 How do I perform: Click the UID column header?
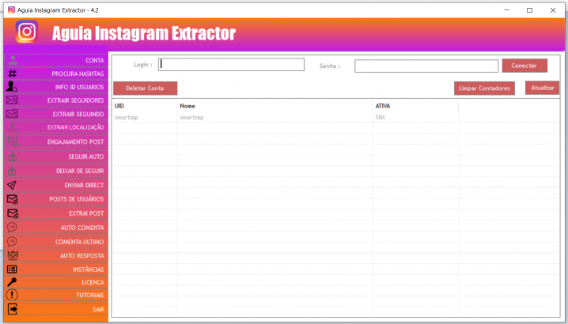[144, 106]
